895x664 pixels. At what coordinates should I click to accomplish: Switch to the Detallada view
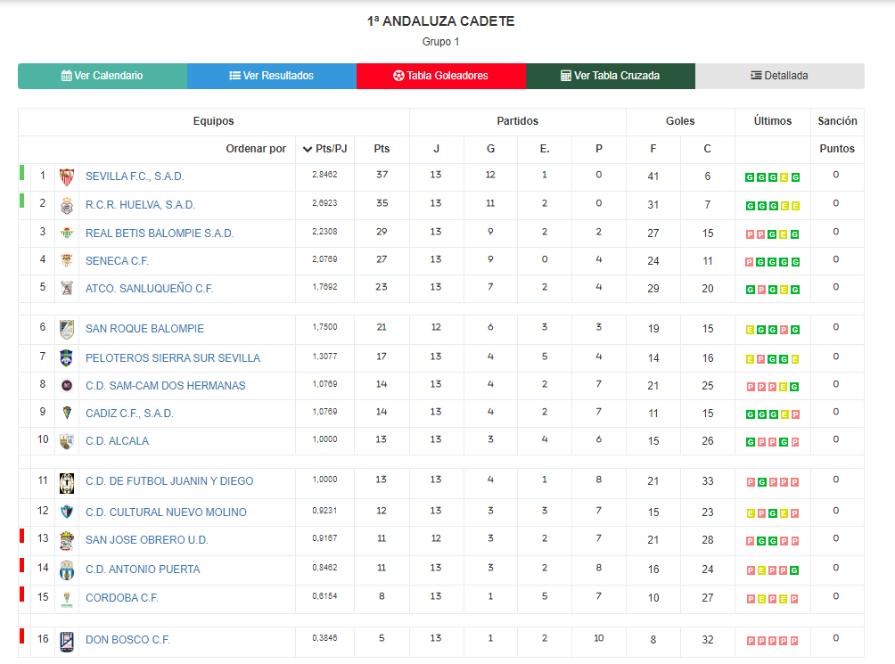pyautogui.click(x=780, y=76)
